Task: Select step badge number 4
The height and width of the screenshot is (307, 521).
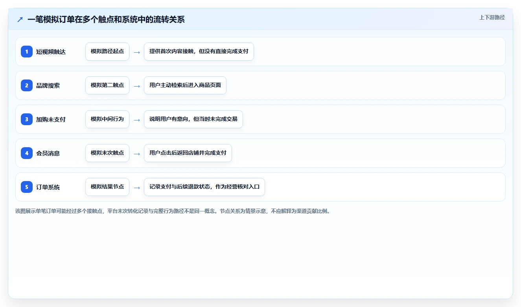Action: [x=27, y=153]
